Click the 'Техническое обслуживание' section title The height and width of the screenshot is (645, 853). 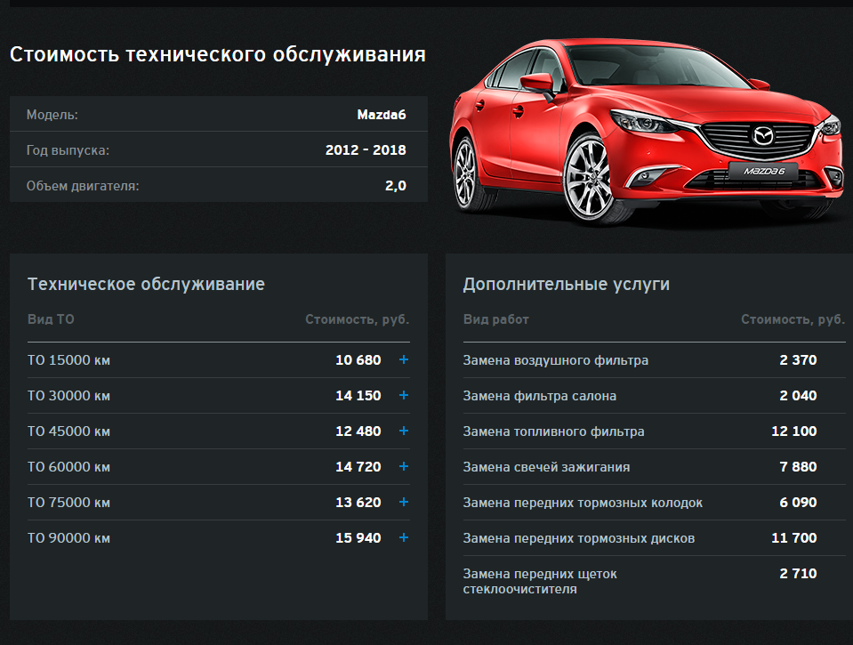coord(147,284)
